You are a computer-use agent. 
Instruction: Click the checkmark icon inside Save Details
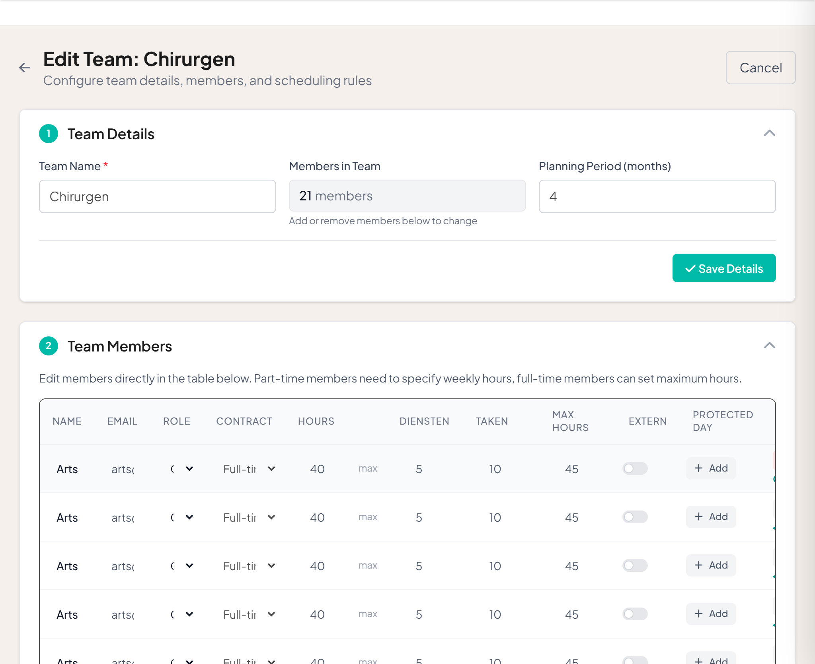click(x=691, y=269)
